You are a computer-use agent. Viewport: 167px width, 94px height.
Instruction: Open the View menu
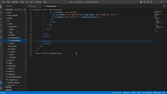[x=22, y=2]
